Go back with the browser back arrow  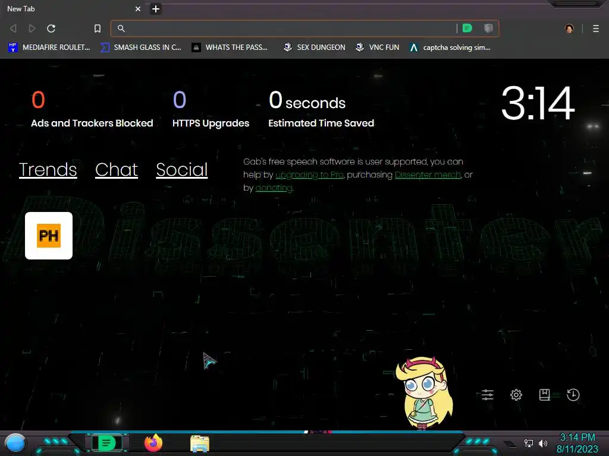pos(13,28)
